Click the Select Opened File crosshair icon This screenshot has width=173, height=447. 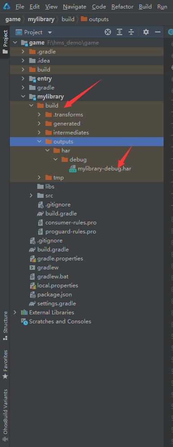(108, 32)
